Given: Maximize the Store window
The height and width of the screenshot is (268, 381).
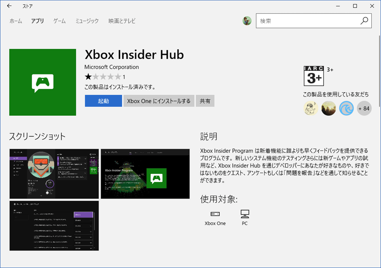Looking at the screenshot, I should [x=355, y=6].
